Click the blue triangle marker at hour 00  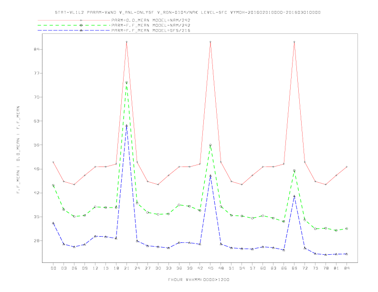pyautogui.click(x=53, y=223)
